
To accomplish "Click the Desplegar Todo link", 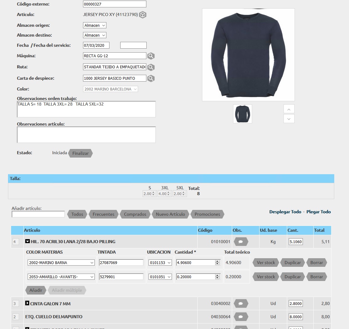I will coord(285,212).
